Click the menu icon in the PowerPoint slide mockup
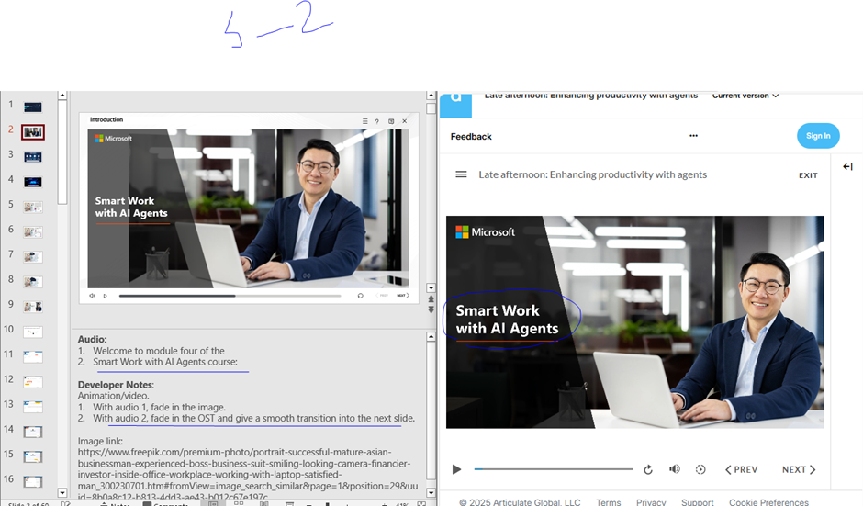This screenshot has height=506, width=863. (364, 121)
